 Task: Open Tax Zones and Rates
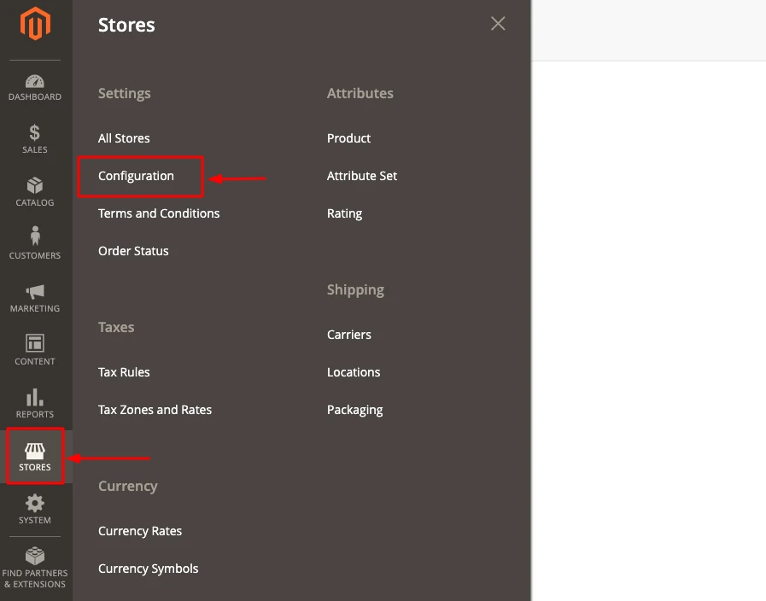[x=155, y=410]
